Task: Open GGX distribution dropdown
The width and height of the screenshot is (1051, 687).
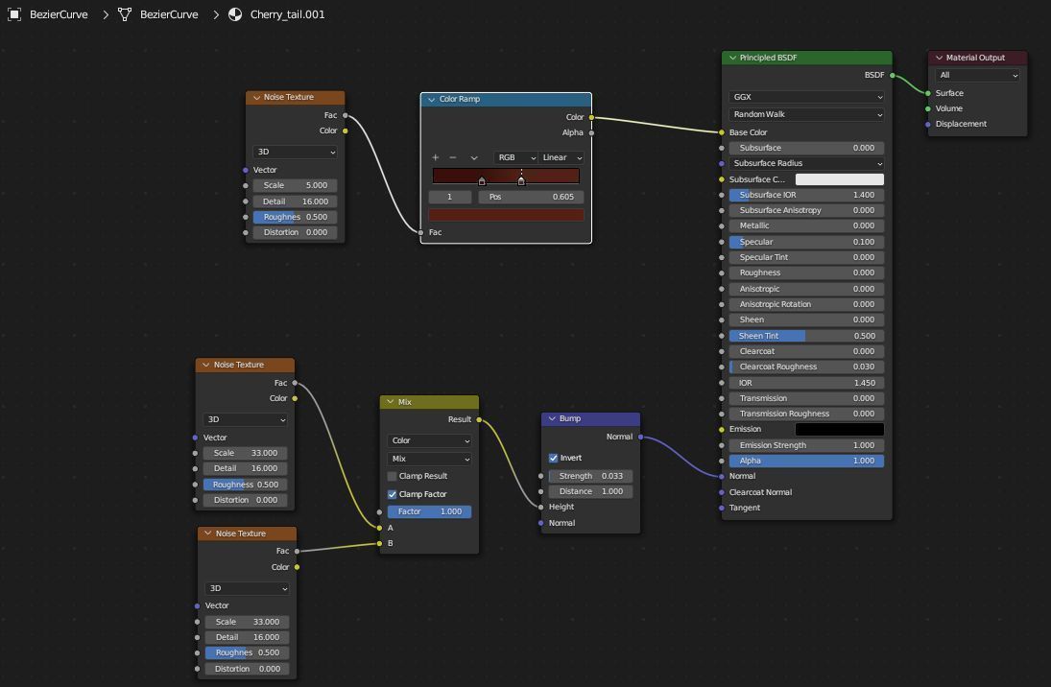Action: (806, 97)
